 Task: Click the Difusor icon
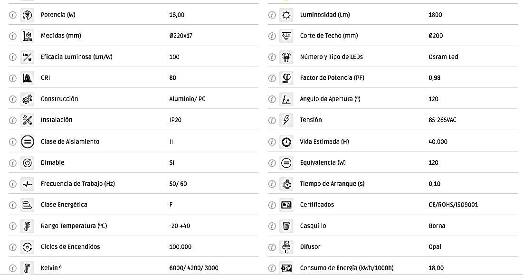pos(286,247)
